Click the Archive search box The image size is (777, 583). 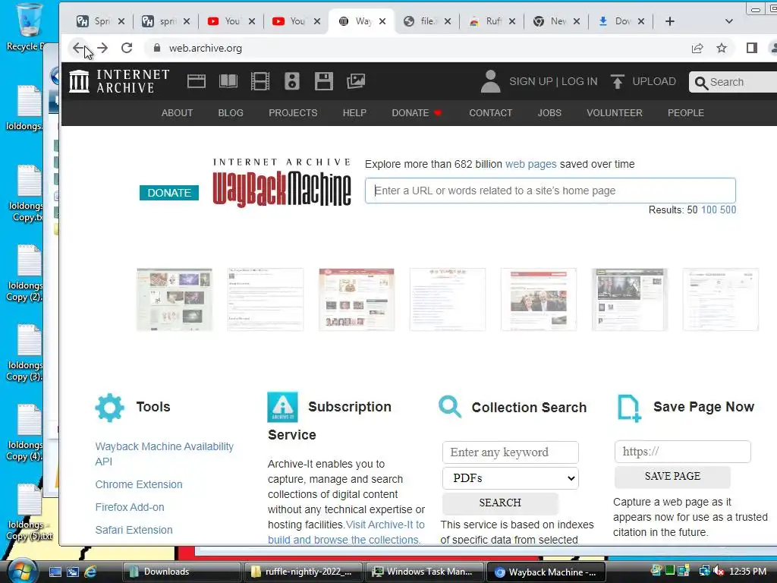(735, 82)
